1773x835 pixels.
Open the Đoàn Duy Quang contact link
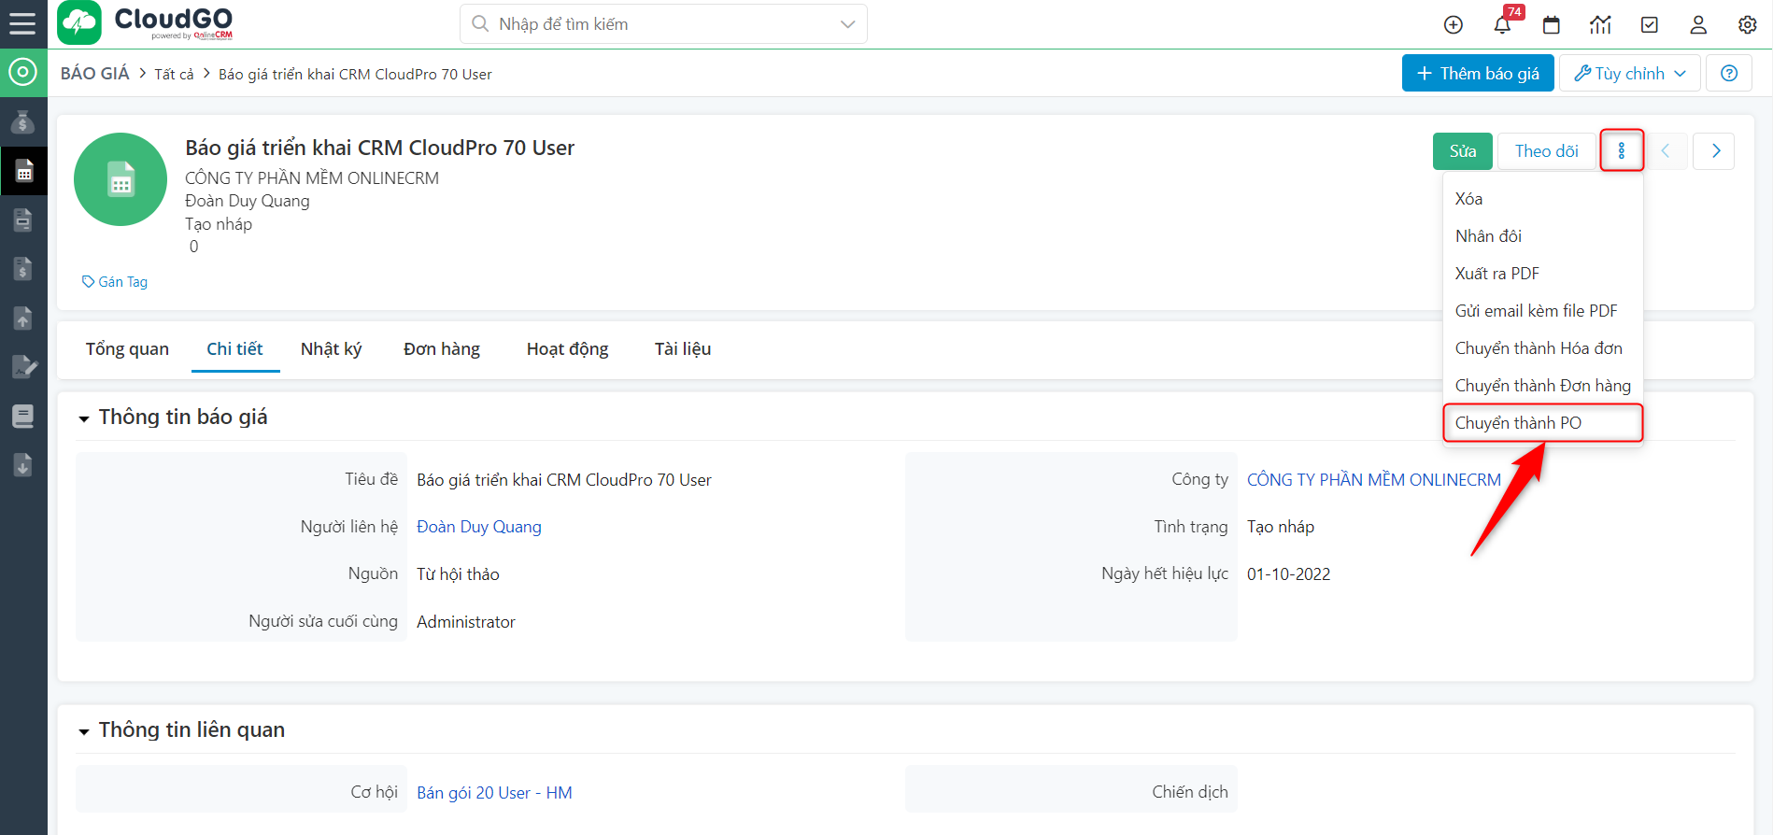click(x=478, y=527)
